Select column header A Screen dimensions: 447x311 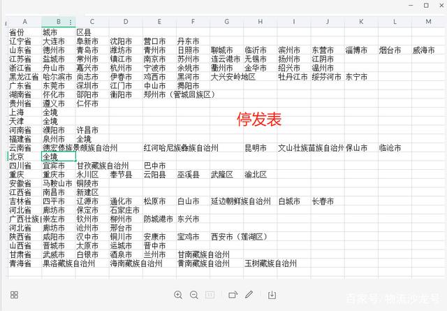click(25, 22)
